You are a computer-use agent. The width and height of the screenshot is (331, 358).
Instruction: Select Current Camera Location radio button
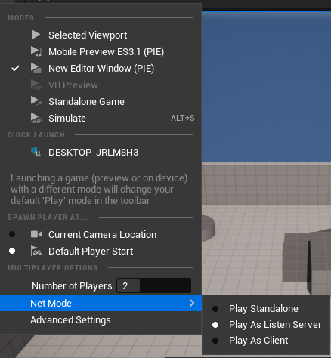12,234
